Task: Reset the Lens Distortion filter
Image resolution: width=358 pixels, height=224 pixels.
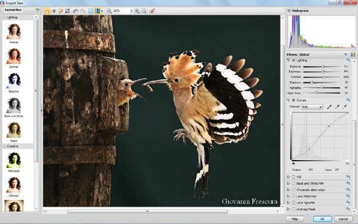Action: click(348, 196)
